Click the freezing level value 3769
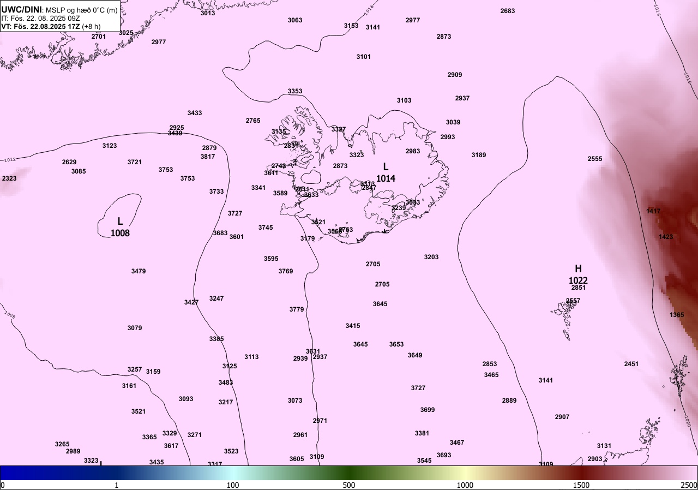Image resolution: width=698 pixels, height=490 pixels. click(x=286, y=271)
